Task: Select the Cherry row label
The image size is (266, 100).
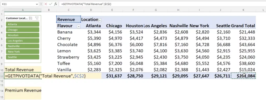Action: (64, 38)
